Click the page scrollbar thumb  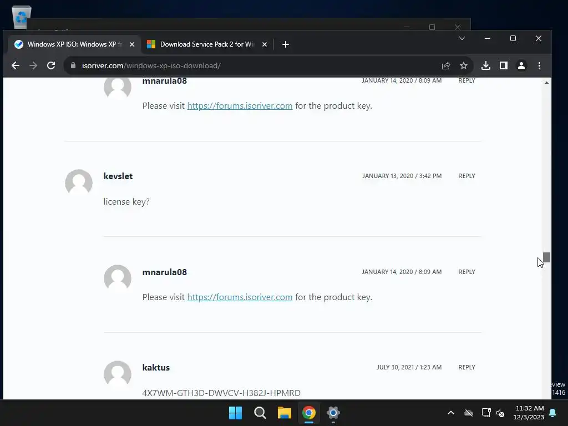click(546, 257)
